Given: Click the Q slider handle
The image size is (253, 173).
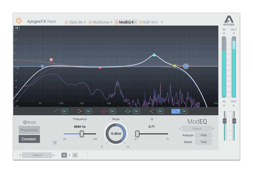Looking at the screenshot, I should [x=137, y=134].
